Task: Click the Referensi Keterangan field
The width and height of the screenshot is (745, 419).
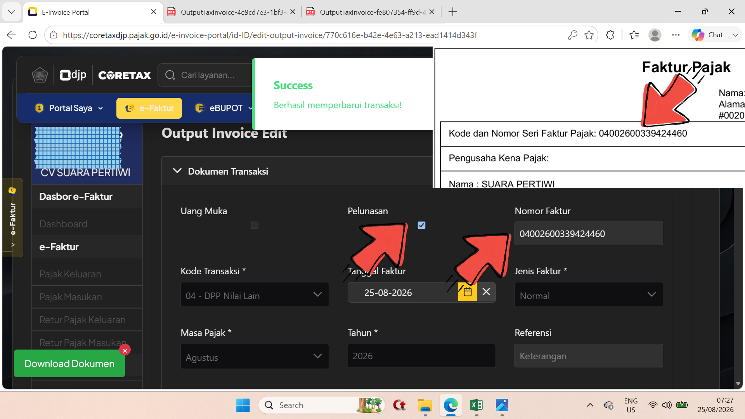Action: (589, 356)
